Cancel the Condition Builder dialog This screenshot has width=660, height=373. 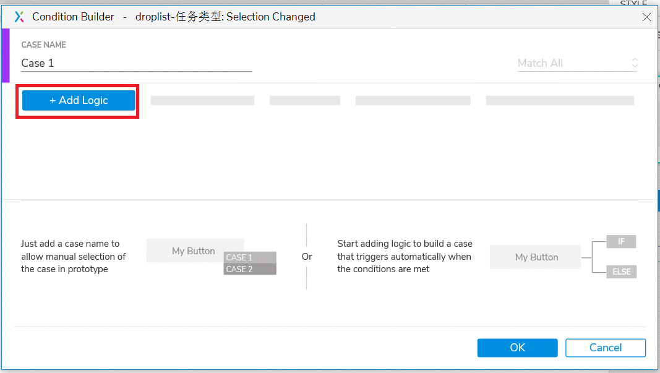606,348
